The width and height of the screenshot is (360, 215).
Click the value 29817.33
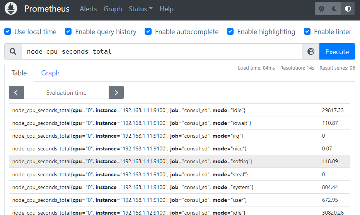(333, 110)
